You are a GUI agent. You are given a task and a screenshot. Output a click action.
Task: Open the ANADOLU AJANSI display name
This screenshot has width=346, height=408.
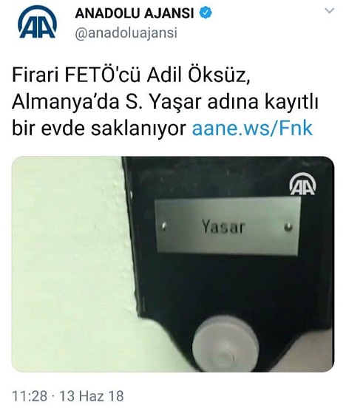(x=135, y=13)
